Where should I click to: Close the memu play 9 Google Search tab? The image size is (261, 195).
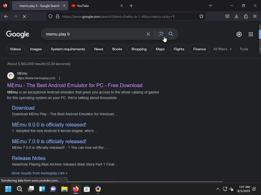[x=64, y=6]
